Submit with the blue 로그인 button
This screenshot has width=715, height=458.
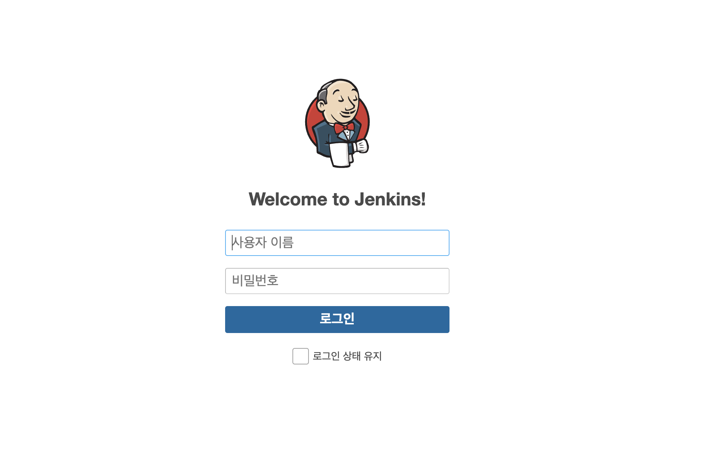pos(337,320)
